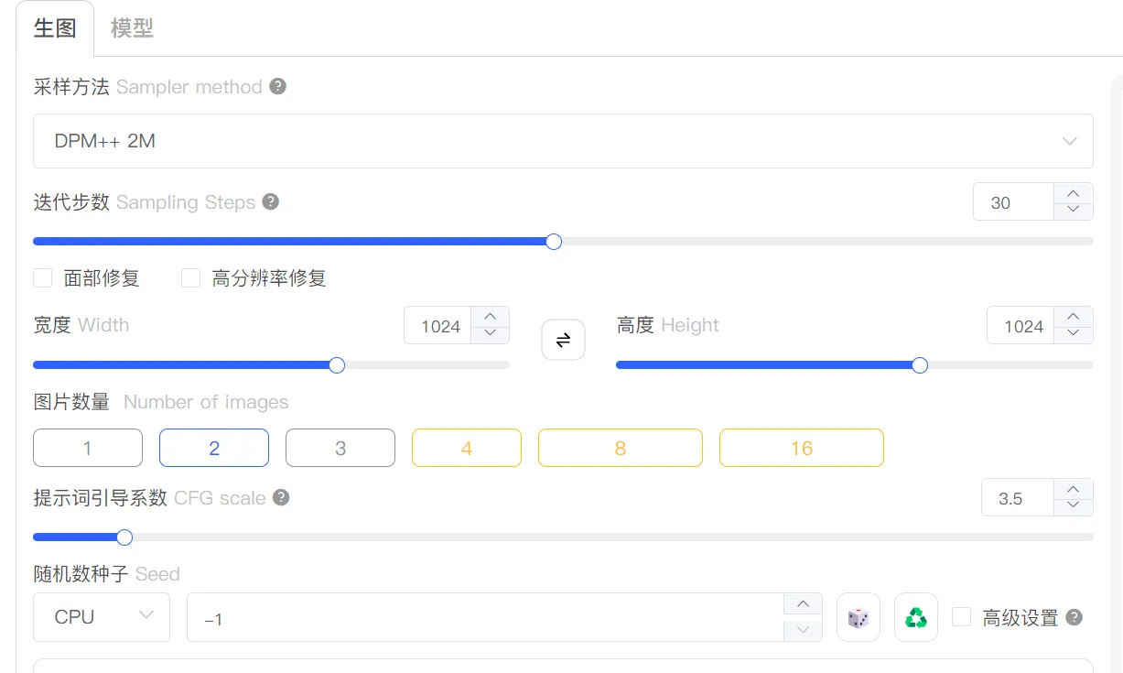Image resolution: width=1123 pixels, height=673 pixels.
Task: Check the 高级设置 checkbox
Action: [x=961, y=617]
